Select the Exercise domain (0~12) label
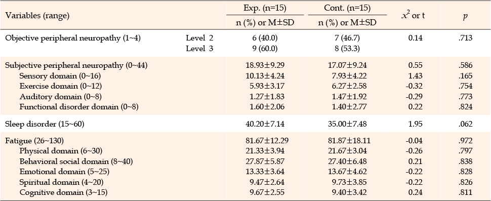491x201 pixels. click(x=60, y=86)
